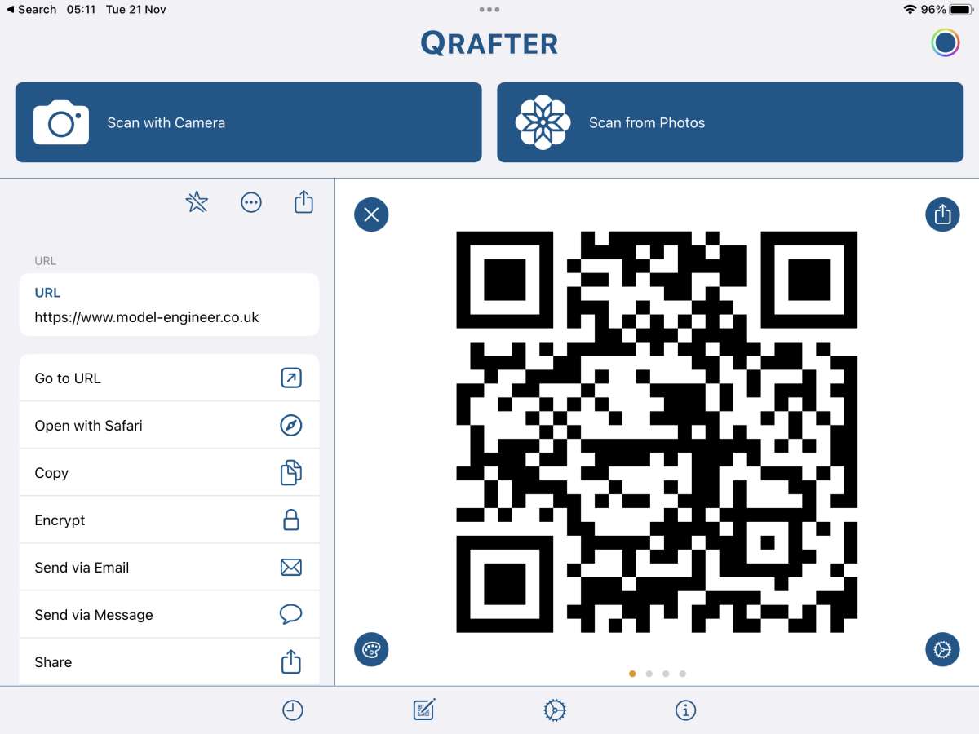The image size is (979, 734).
Task: Close the QR code preview
Action: click(371, 214)
